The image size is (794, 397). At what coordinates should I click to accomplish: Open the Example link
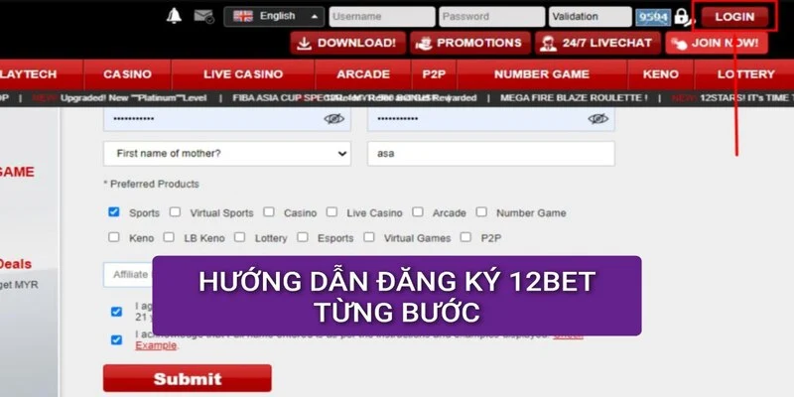pyautogui.click(x=156, y=345)
